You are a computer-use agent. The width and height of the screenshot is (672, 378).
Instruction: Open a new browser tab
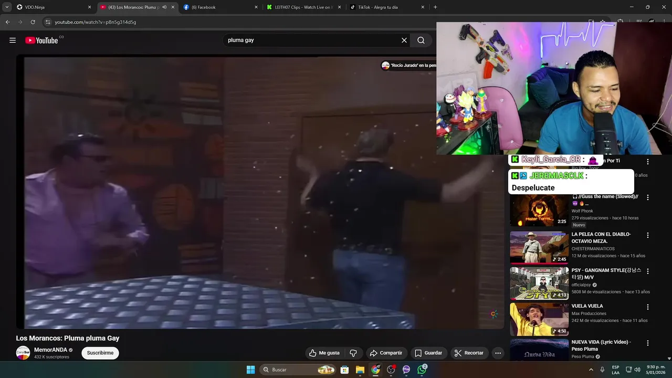click(x=435, y=7)
